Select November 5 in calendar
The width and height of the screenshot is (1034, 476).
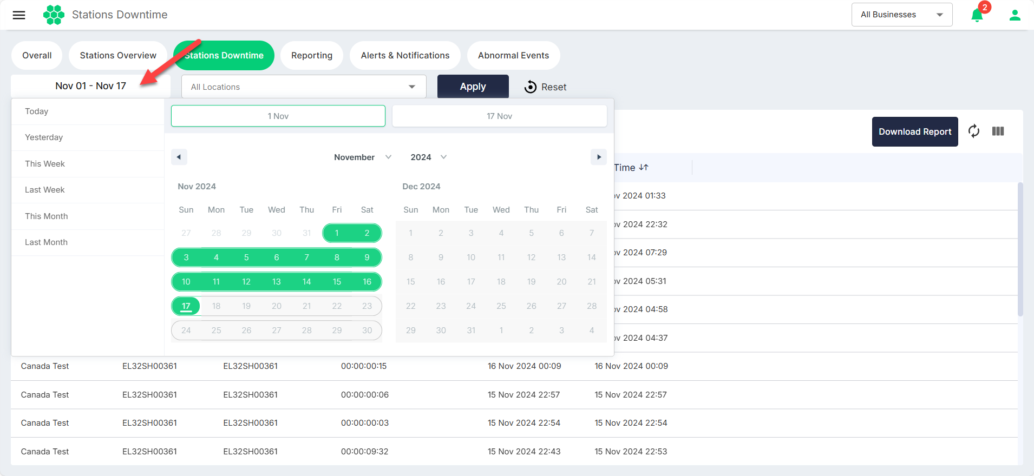point(246,257)
